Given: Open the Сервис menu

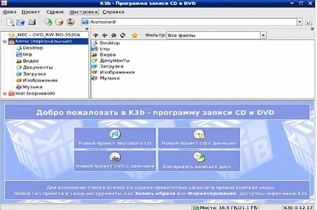Looking at the screenshot, I should click(55, 12).
